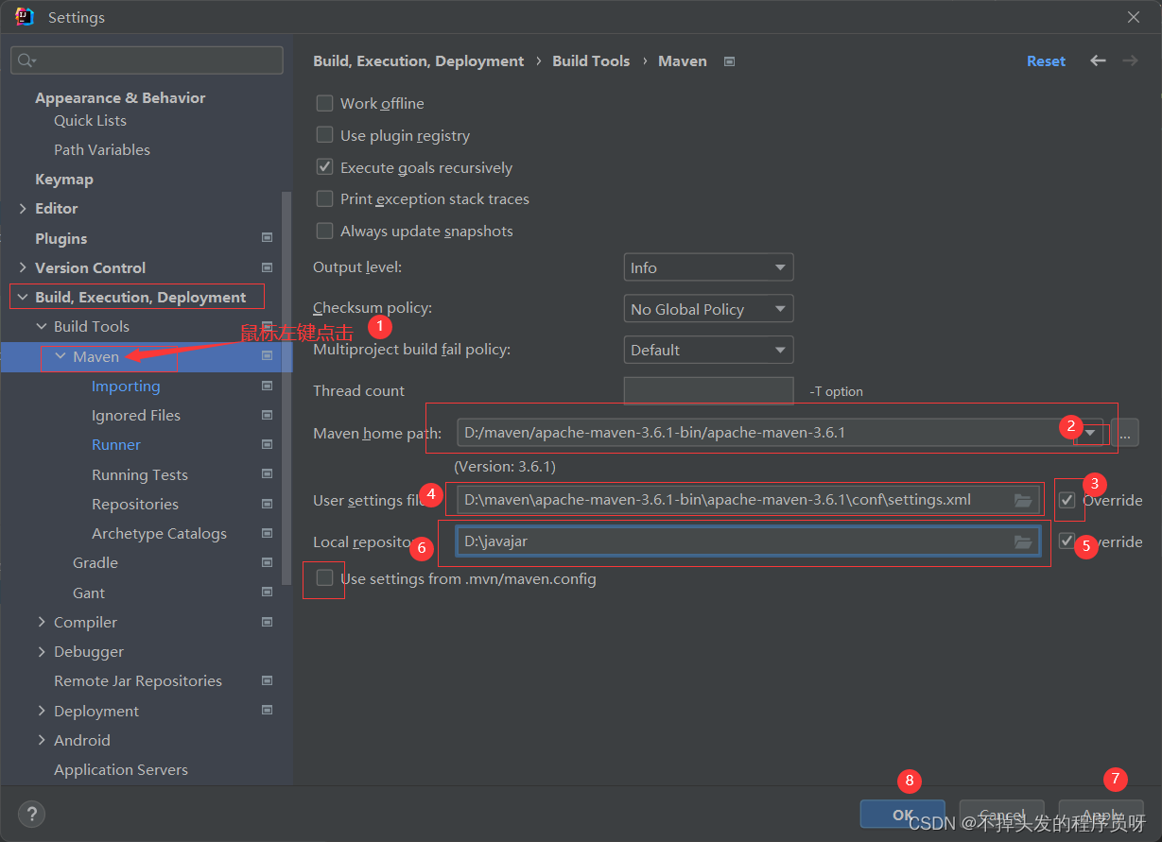Open the Maven home path dropdown arrow
Screen dimensions: 1162x842
click(x=1092, y=434)
